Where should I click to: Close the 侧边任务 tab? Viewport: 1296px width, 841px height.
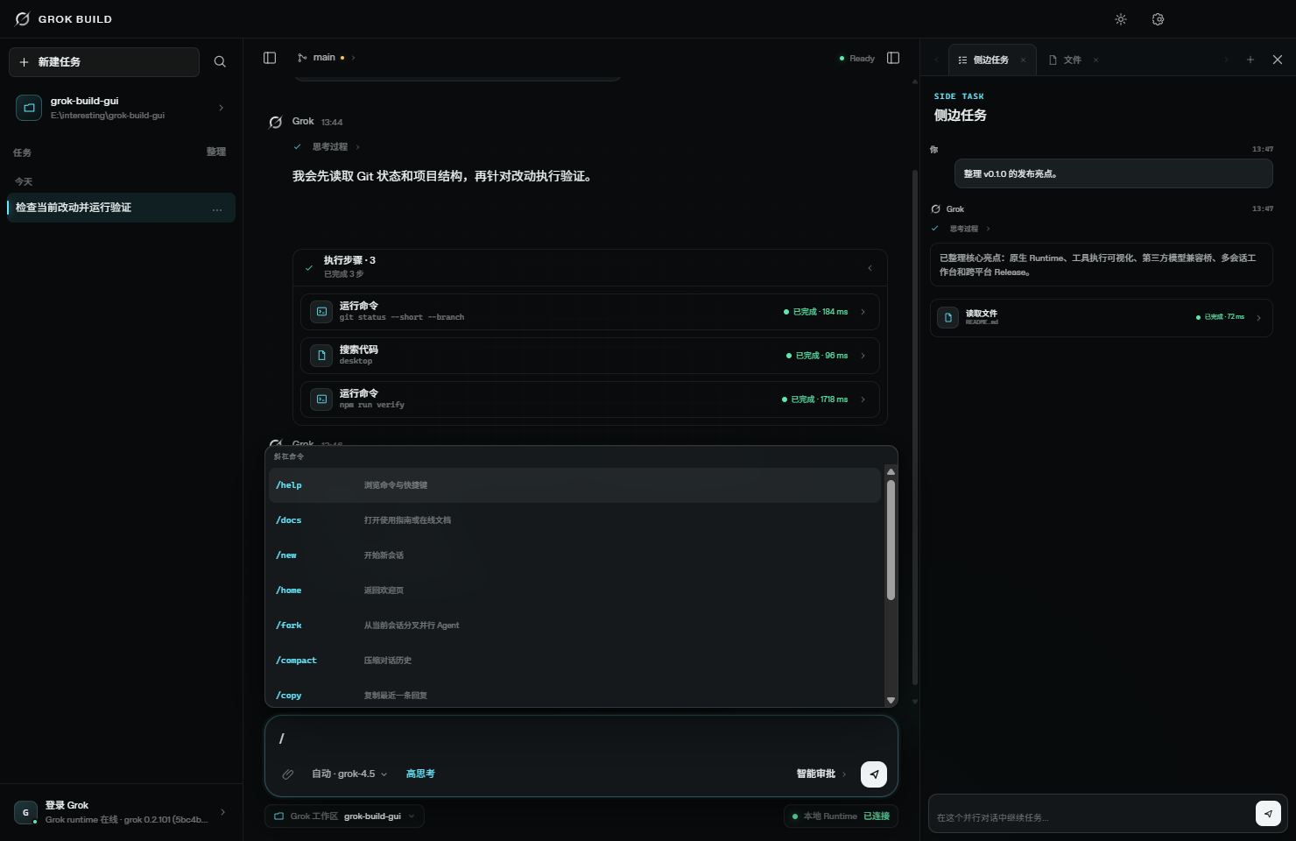coord(1023,60)
